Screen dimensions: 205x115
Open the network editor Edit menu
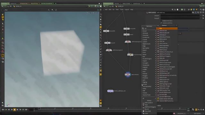pos(110,10)
